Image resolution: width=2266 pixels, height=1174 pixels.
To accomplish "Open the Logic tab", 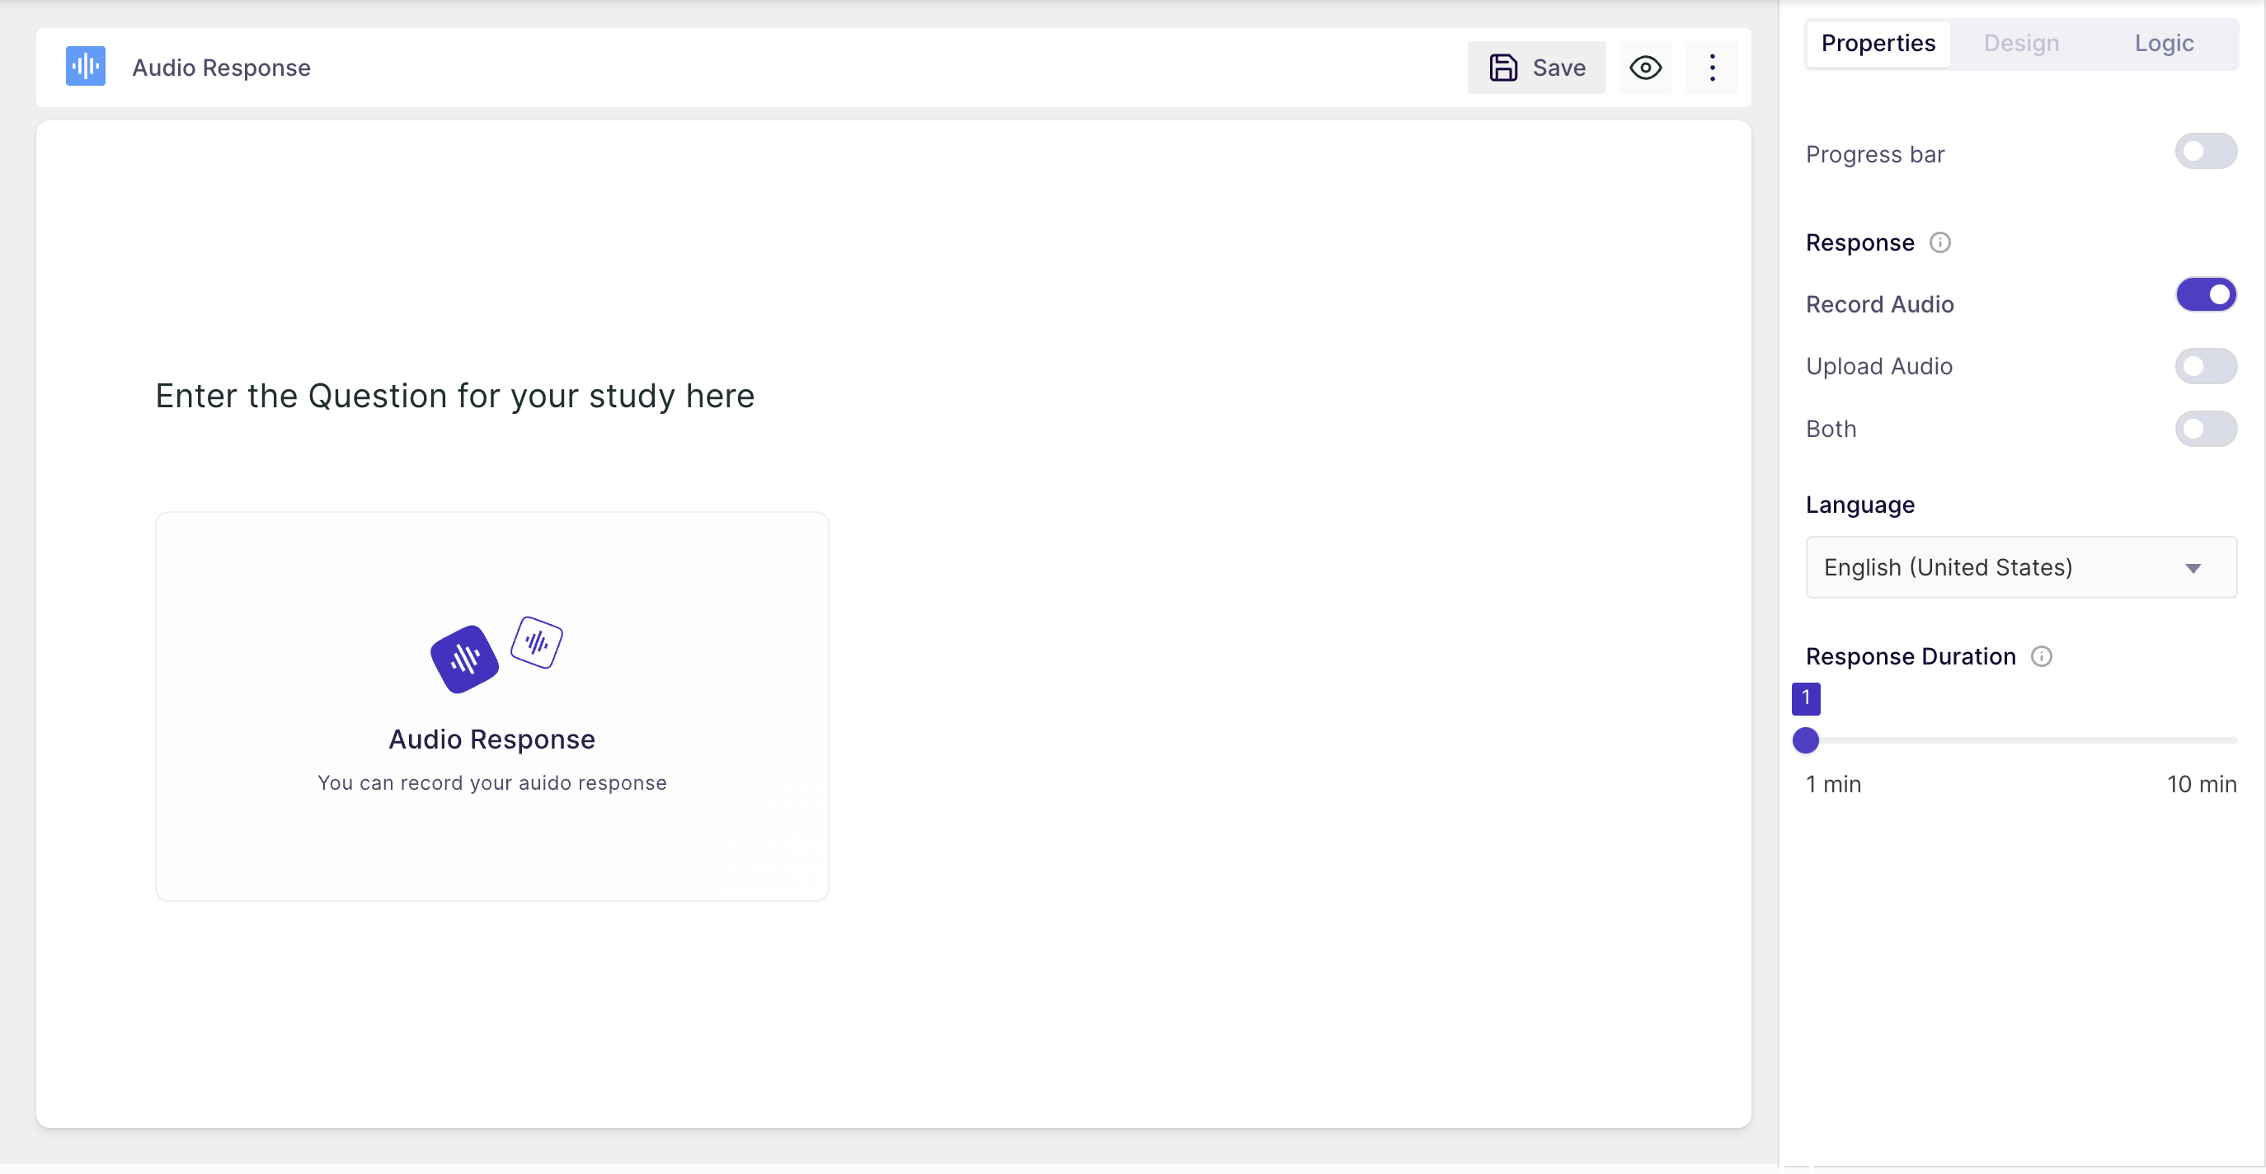I will (x=2163, y=43).
